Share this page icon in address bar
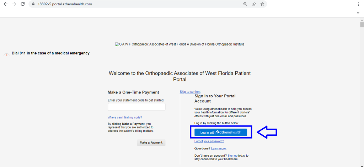The width and height of the screenshot is (364, 167). [254, 4]
